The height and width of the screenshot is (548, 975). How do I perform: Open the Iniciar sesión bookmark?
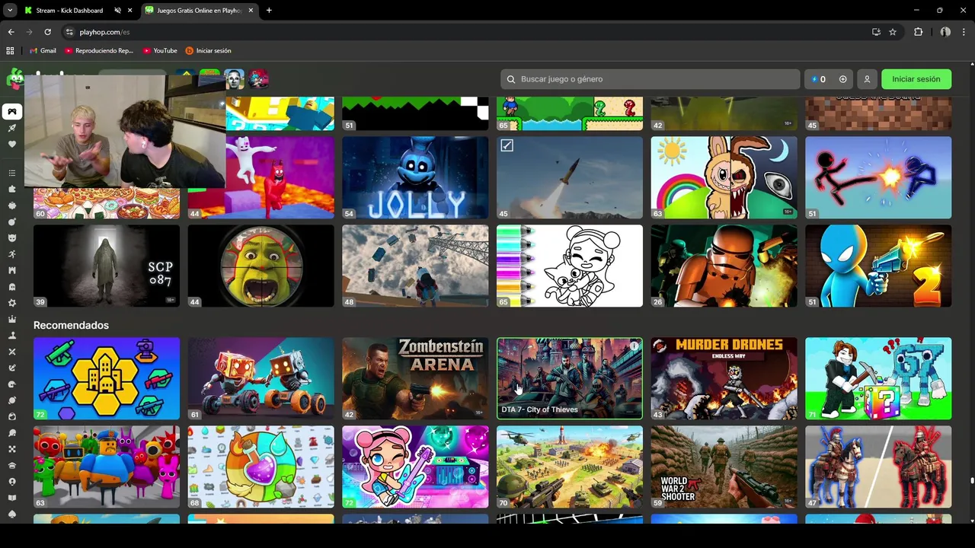coord(208,50)
